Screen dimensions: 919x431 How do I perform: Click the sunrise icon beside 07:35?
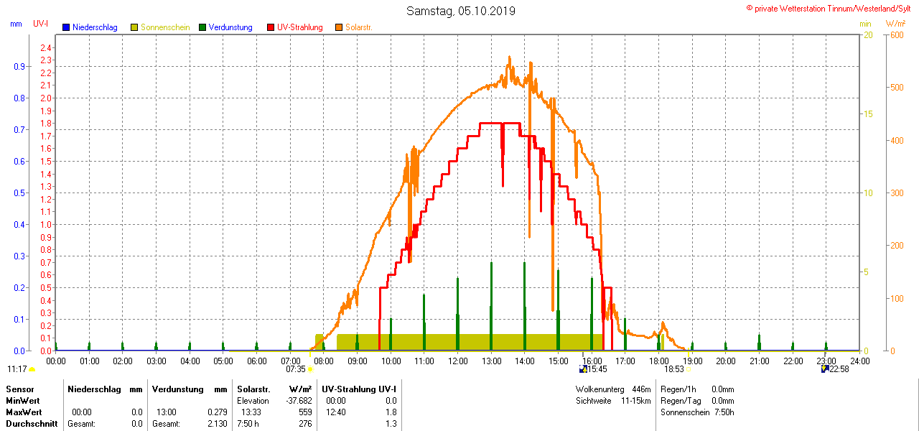pos(310,370)
